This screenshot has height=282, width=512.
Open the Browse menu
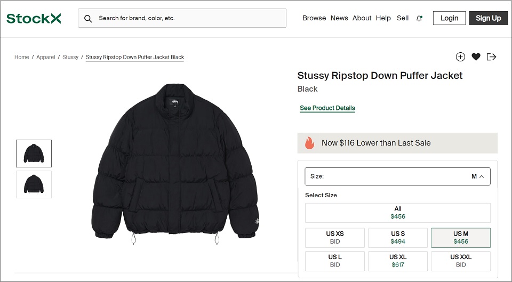click(x=314, y=18)
